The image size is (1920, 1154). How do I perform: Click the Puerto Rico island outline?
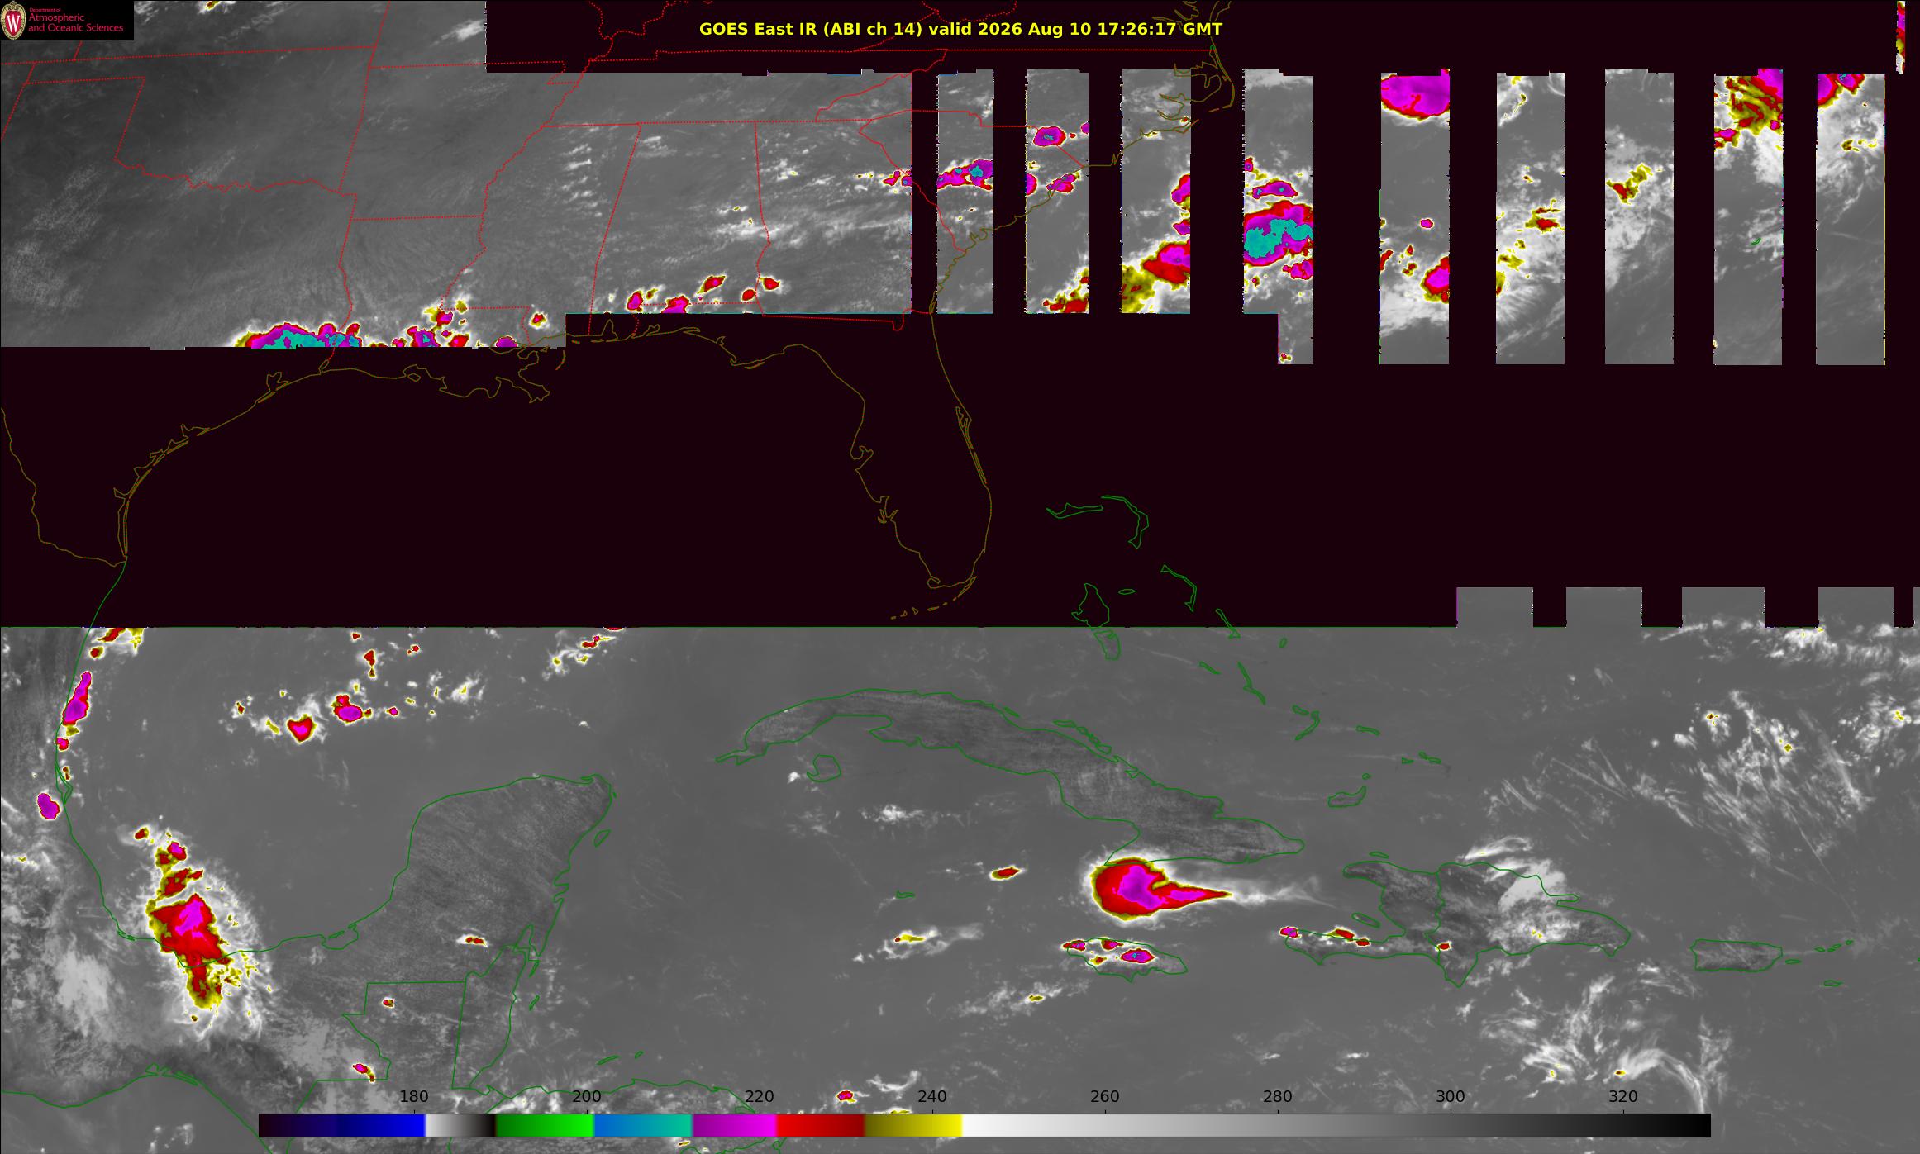(x=1734, y=955)
